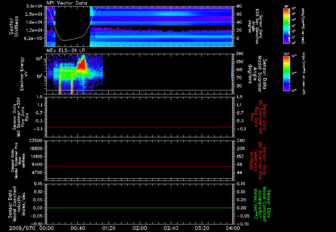Image resolution: width=336 pixels, height=232 pixels.
Task: Click the red intense burst in ELS spectrogram
Action: point(82,64)
